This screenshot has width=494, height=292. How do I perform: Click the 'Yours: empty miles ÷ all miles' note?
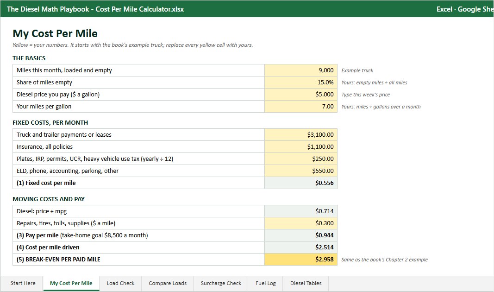(x=374, y=83)
